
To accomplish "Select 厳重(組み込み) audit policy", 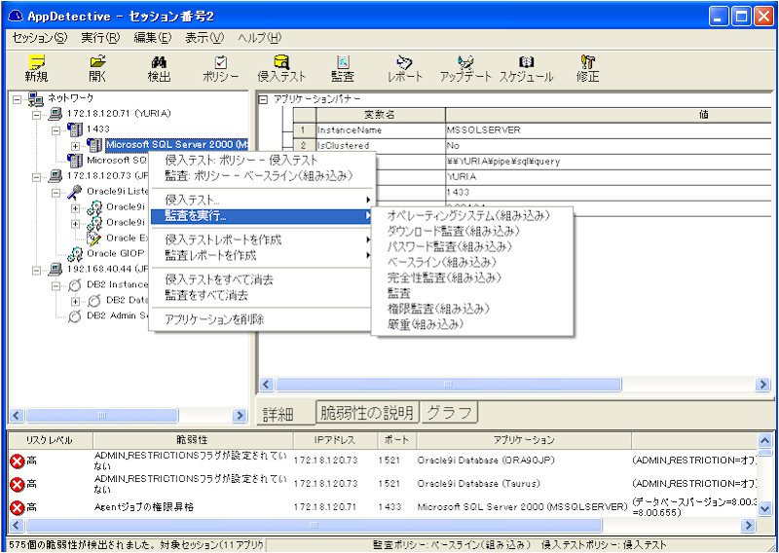I will point(472,324).
